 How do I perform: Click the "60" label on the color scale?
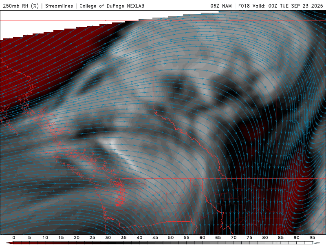202,238
